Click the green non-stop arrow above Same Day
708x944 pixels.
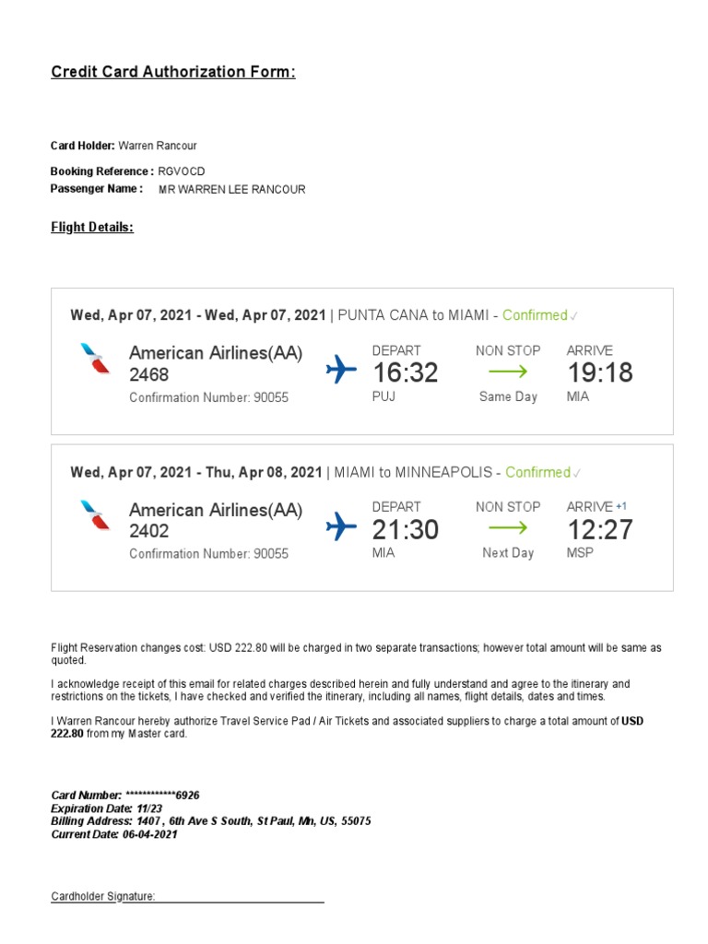(508, 372)
